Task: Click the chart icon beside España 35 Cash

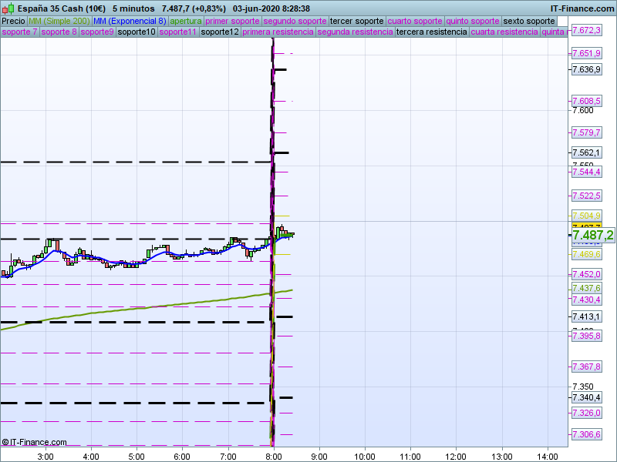Action: tap(8, 8)
